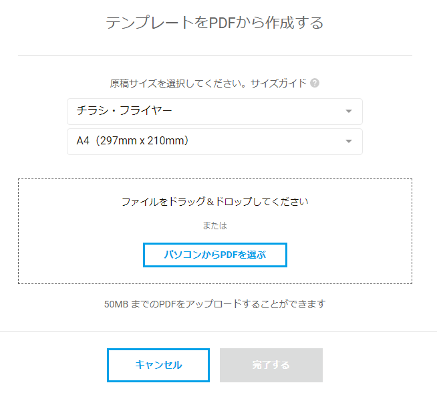Image resolution: width=437 pixels, height=393 pixels.
Task: Select the ファイルをドラッグ＆ドロップしてください text
Action: tap(215, 202)
